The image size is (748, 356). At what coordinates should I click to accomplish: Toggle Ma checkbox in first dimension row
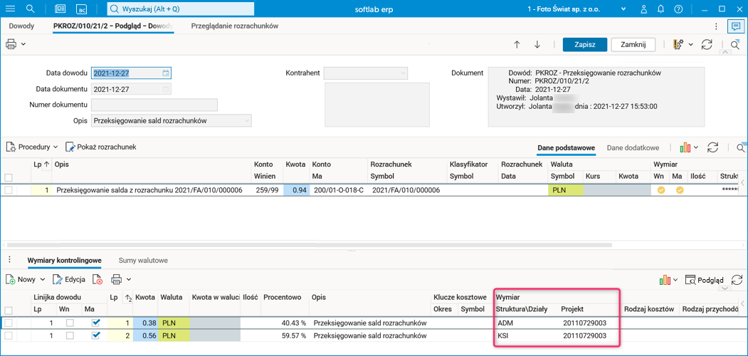pos(96,323)
